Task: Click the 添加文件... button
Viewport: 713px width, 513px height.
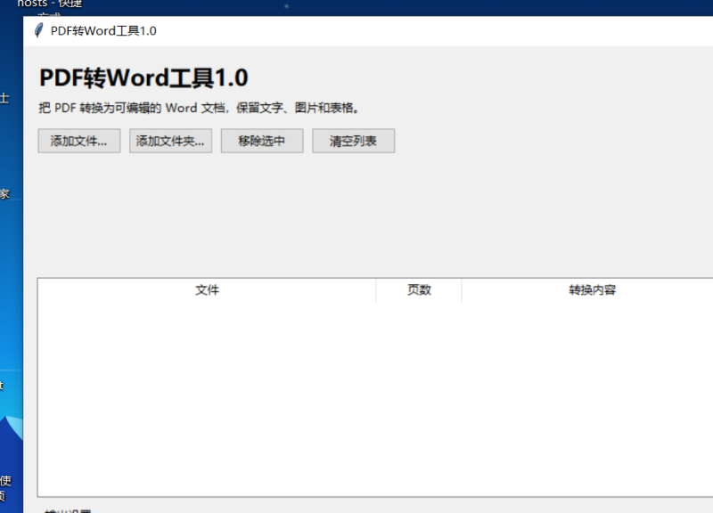Action: click(x=79, y=141)
